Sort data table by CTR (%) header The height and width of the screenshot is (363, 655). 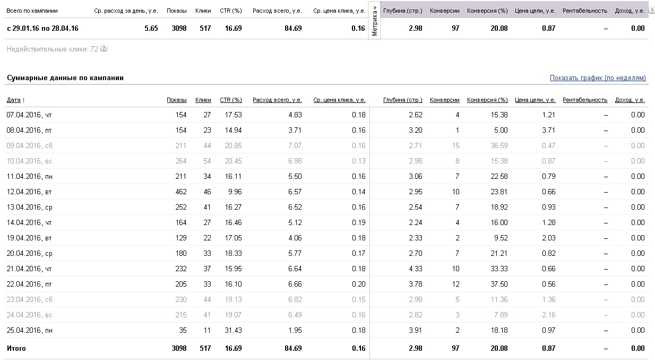click(230, 100)
